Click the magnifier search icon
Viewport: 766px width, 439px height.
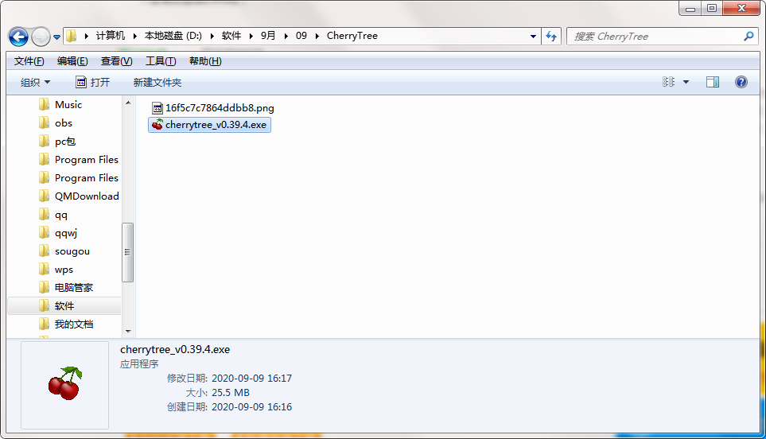[749, 36]
